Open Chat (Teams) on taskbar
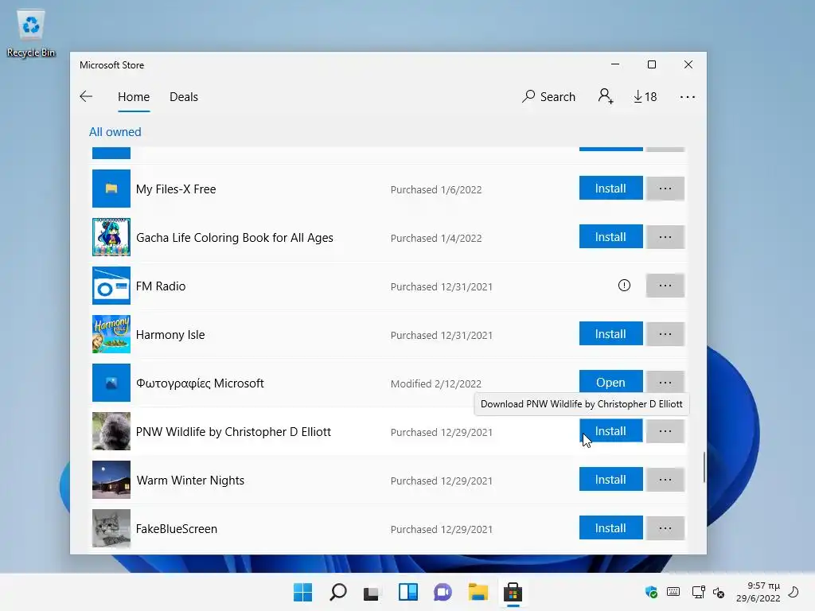 tap(443, 592)
